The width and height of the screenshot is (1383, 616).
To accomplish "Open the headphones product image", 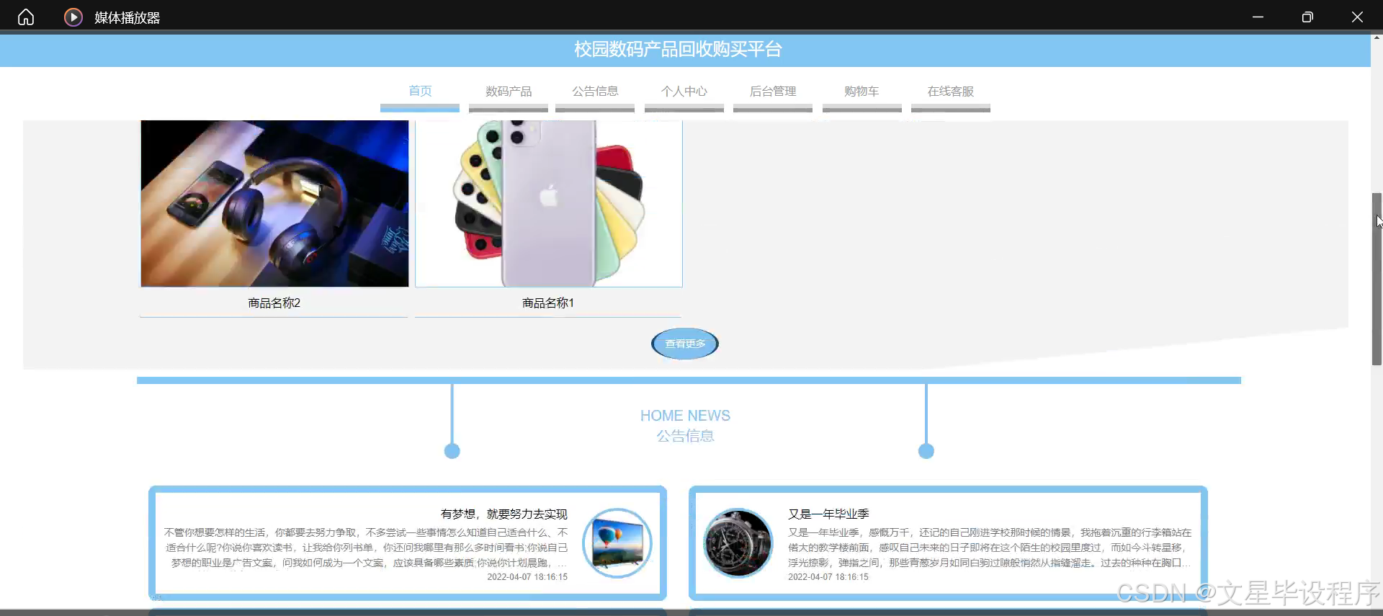I will pos(274,203).
